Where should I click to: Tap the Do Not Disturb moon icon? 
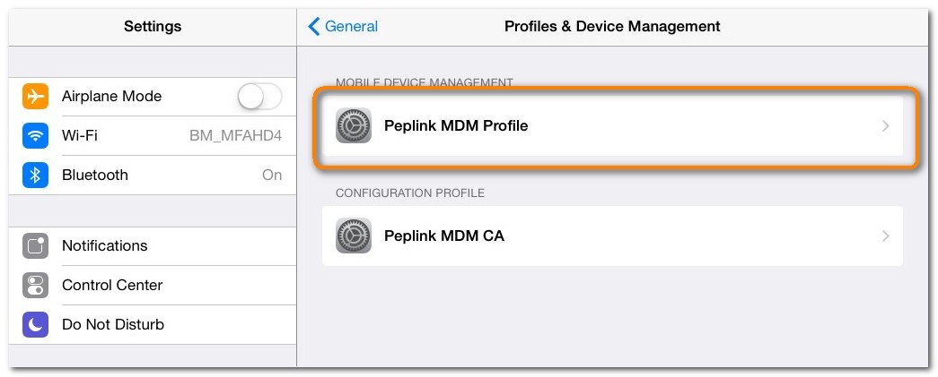point(35,325)
